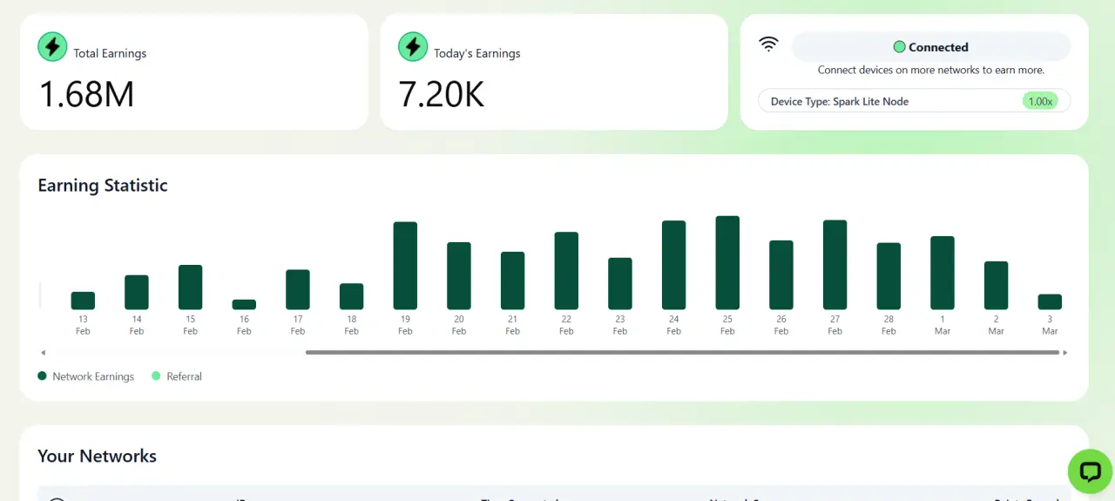Select the 2 Mar earnings bar

pyautogui.click(x=996, y=285)
